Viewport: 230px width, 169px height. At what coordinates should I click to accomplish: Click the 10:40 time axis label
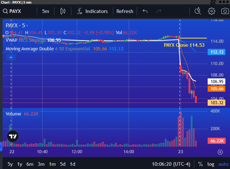click(x=42, y=152)
